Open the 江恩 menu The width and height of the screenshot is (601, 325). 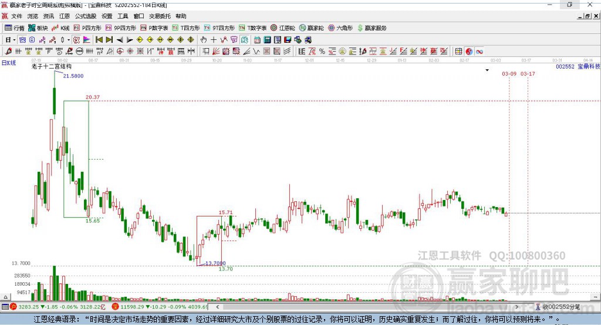(x=65, y=16)
